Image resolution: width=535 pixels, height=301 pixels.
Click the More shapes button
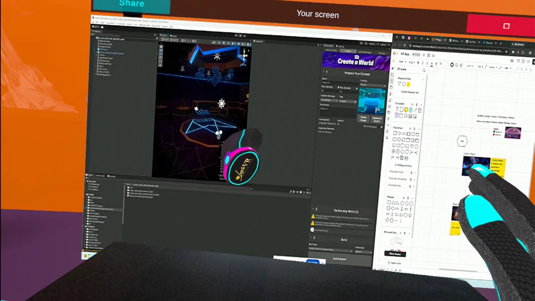click(x=395, y=254)
